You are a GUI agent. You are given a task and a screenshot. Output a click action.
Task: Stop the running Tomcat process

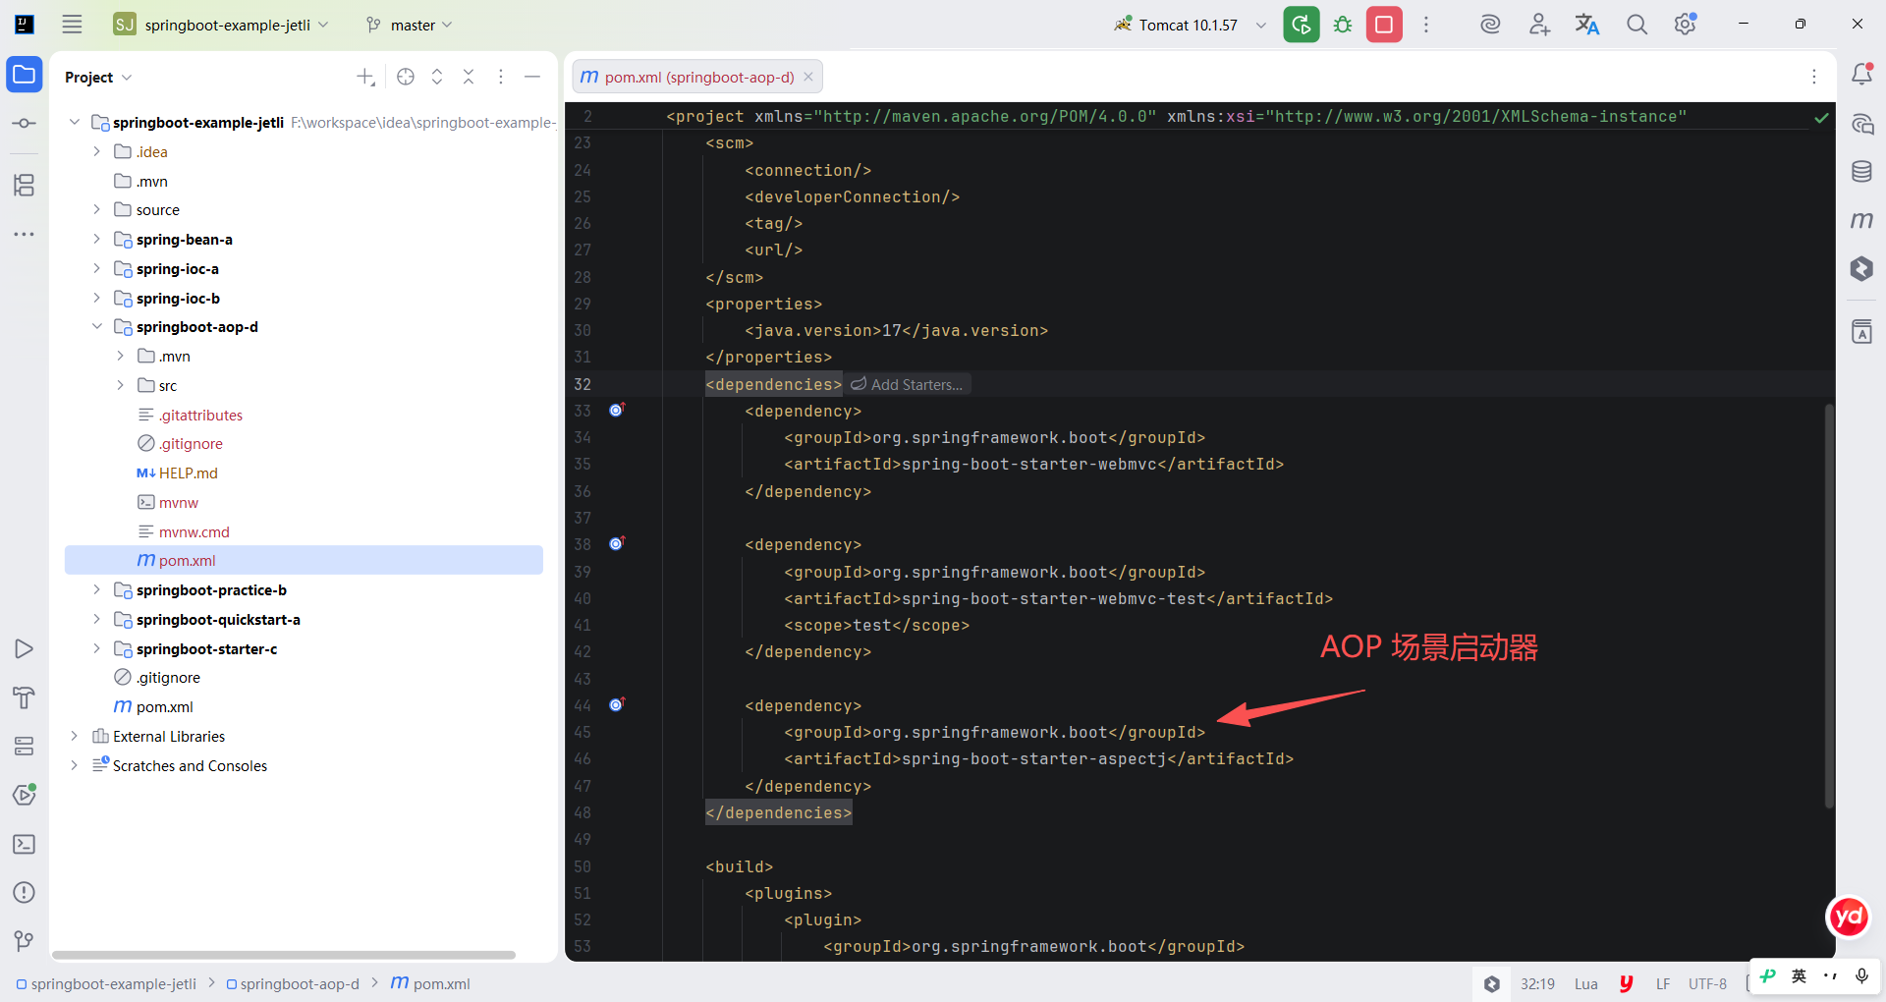tap(1384, 25)
